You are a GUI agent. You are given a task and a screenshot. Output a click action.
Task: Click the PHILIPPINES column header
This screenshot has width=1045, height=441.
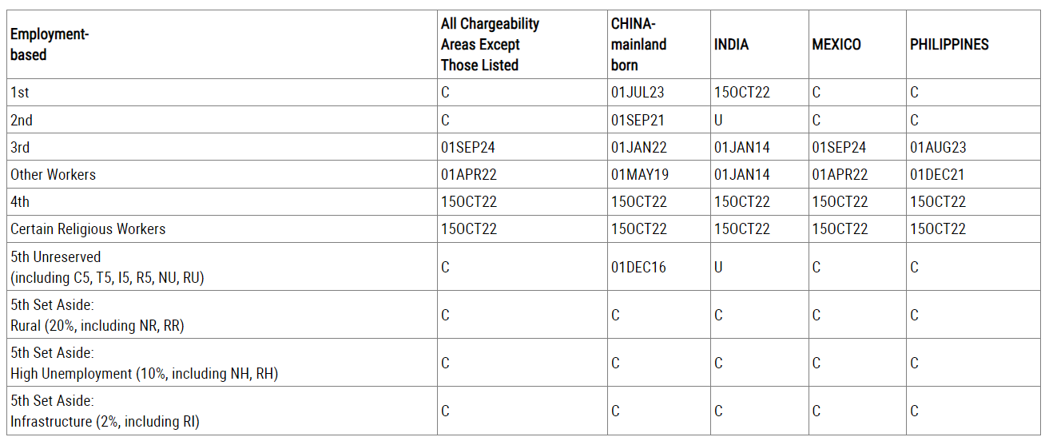click(x=949, y=45)
